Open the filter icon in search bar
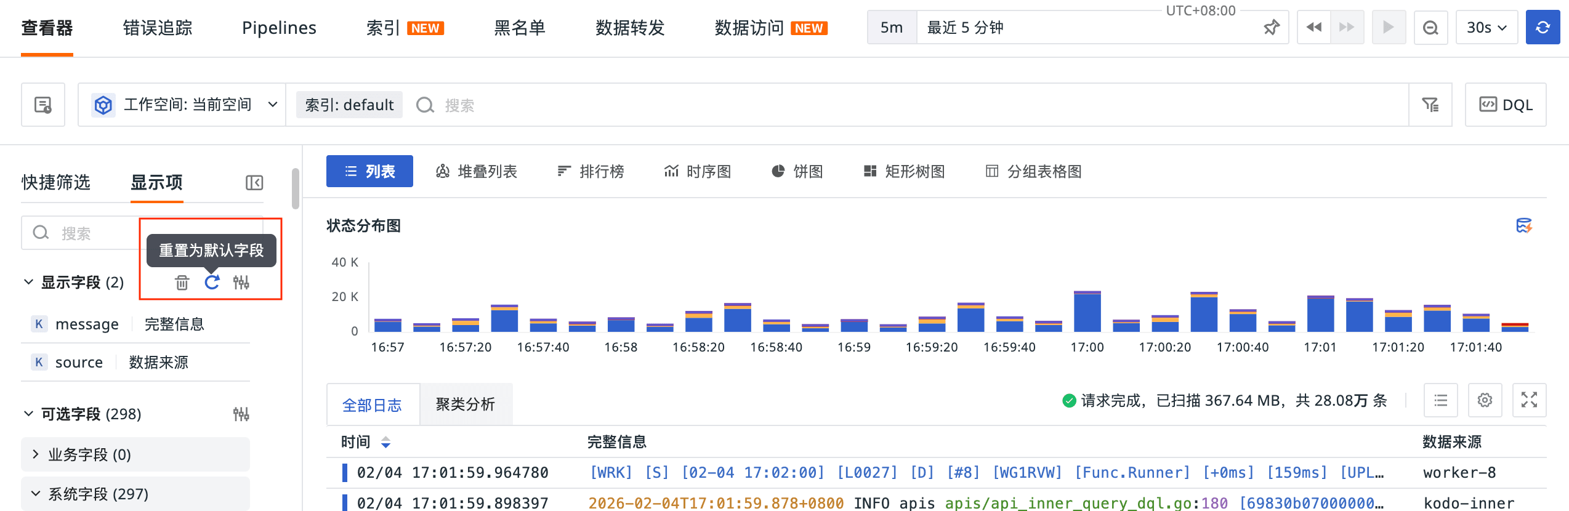 click(x=1430, y=105)
